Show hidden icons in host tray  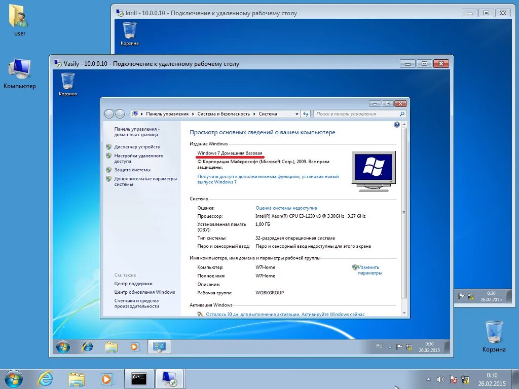429,380
